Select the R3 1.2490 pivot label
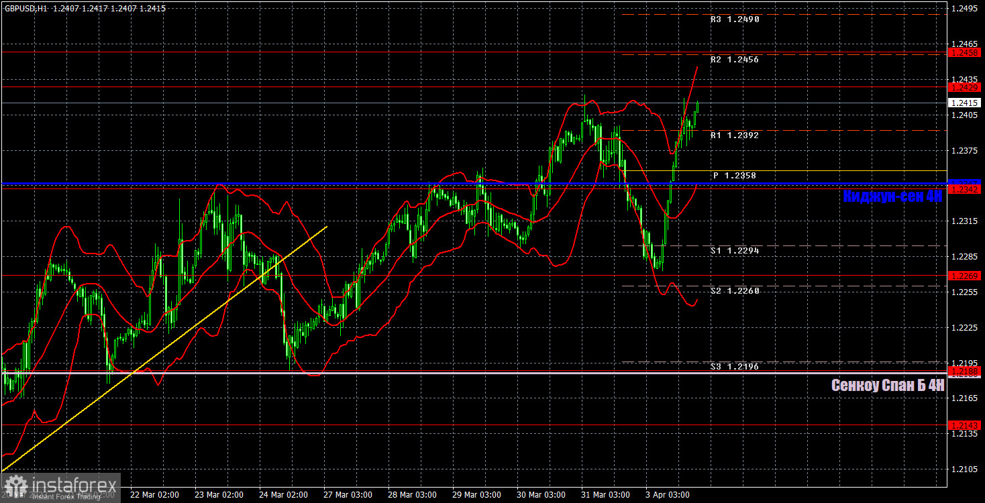Screen dimensions: 985x503 click(x=735, y=19)
